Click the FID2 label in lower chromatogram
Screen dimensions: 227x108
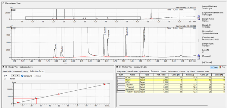13,28
